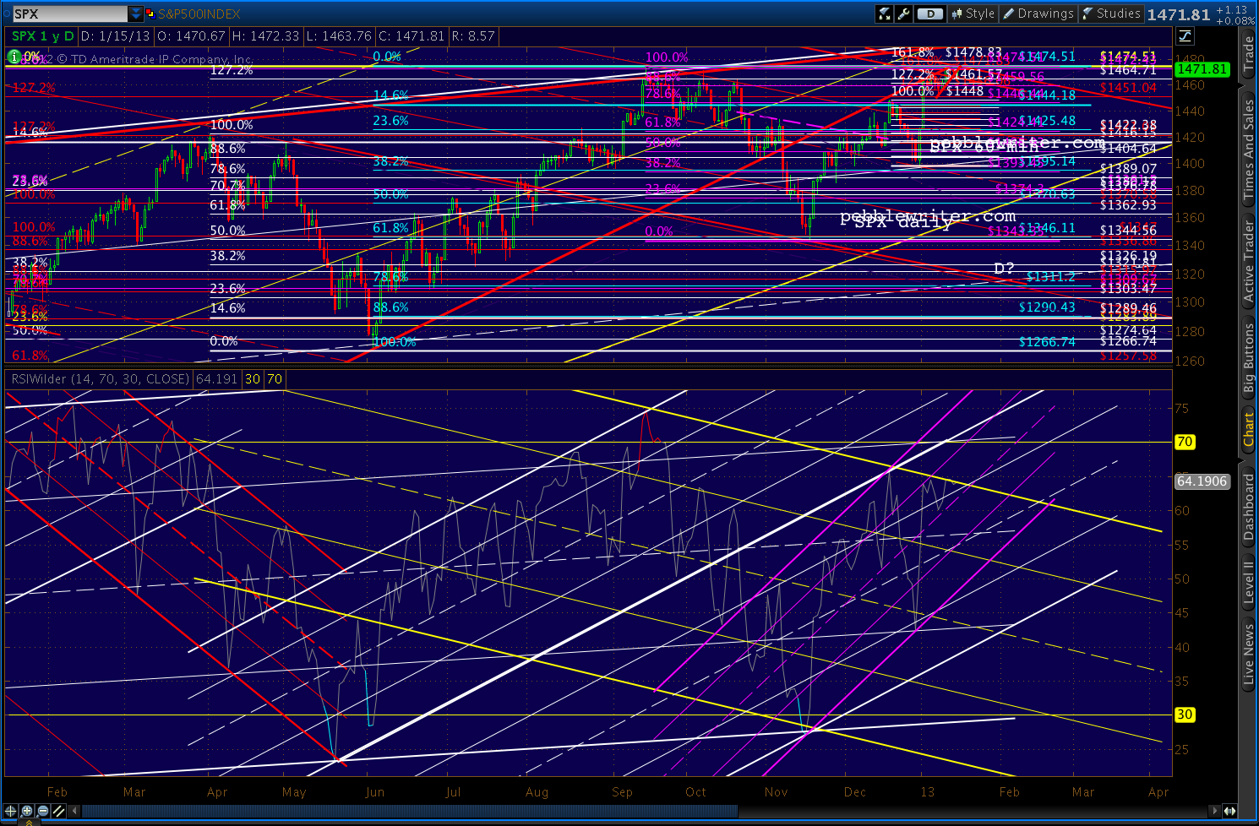The height and width of the screenshot is (826, 1259).
Task: Click the SPX symbol input field
Action: pos(69,14)
